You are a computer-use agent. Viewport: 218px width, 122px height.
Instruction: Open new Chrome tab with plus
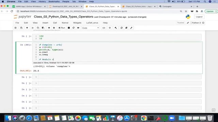[x=197, y=6]
